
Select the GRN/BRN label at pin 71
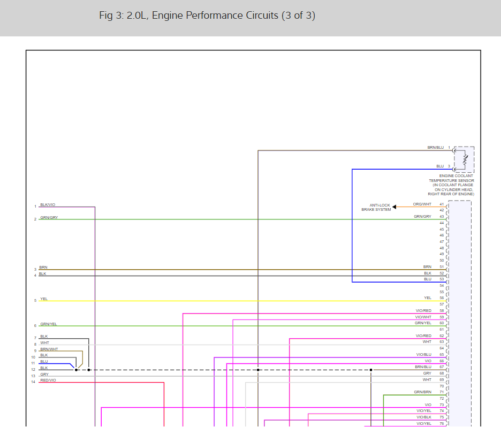[x=422, y=392]
